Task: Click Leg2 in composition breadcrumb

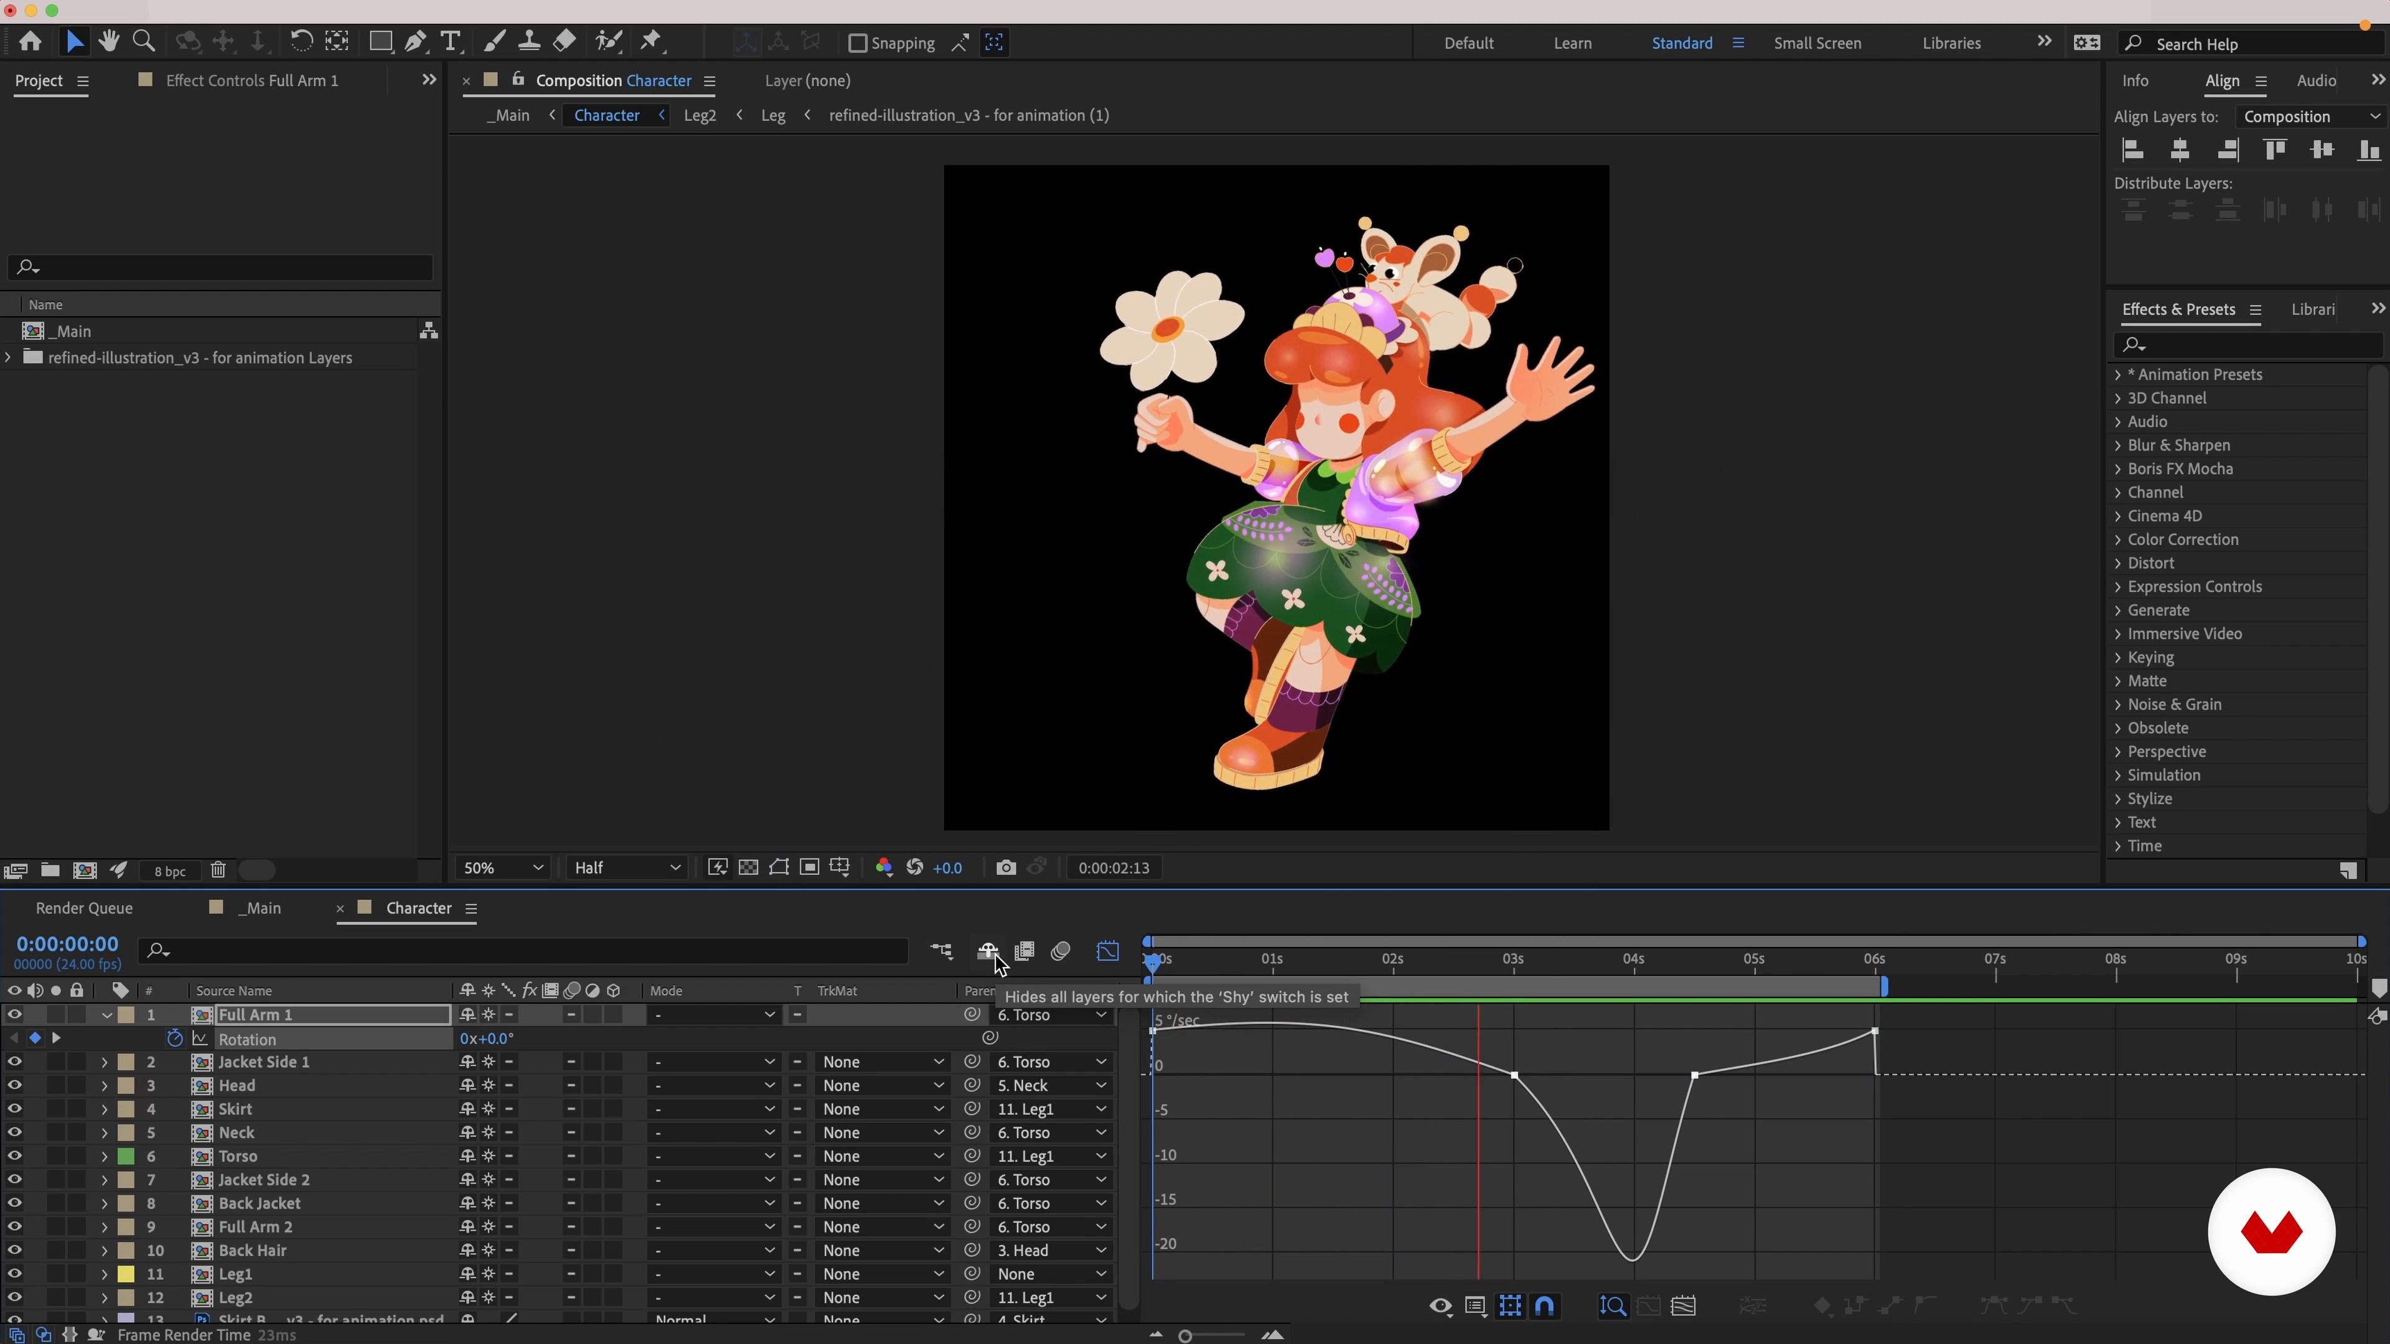Action: click(700, 116)
